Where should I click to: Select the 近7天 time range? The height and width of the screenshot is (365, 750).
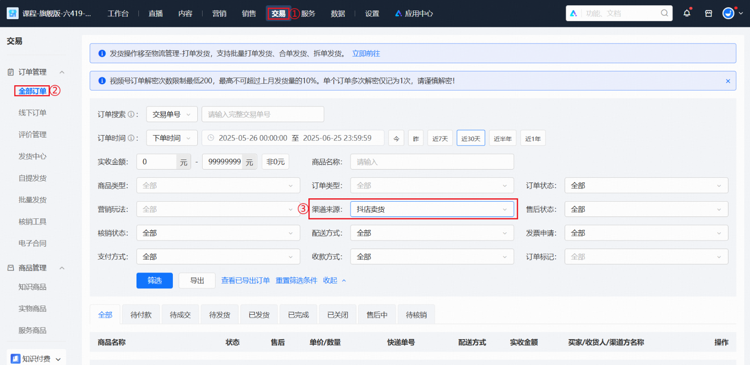(440, 138)
